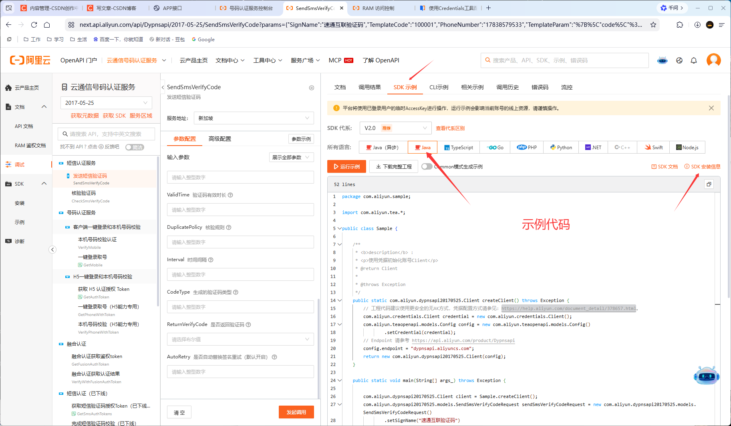The height and width of the screenshot is (426, 731).
Task: Open notification bell icon
Action: coord(694,60)
